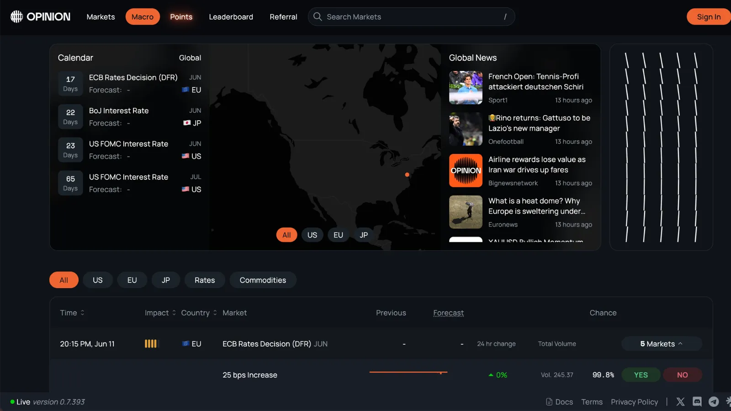This screenshot has height=411, width=731.
Task: Click the 25 bps price trend line
Action: click(x=408, y=373)
